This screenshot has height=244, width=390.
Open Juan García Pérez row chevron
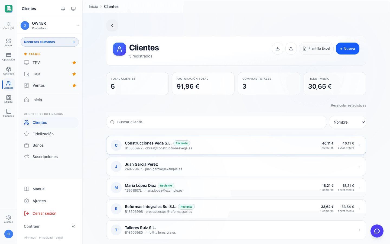click(359, 166)
